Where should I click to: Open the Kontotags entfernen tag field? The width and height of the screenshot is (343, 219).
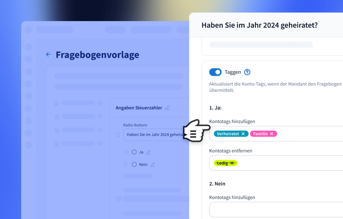click(290, 163)
